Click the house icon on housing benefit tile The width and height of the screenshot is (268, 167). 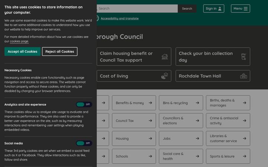(x=165, y=56)
